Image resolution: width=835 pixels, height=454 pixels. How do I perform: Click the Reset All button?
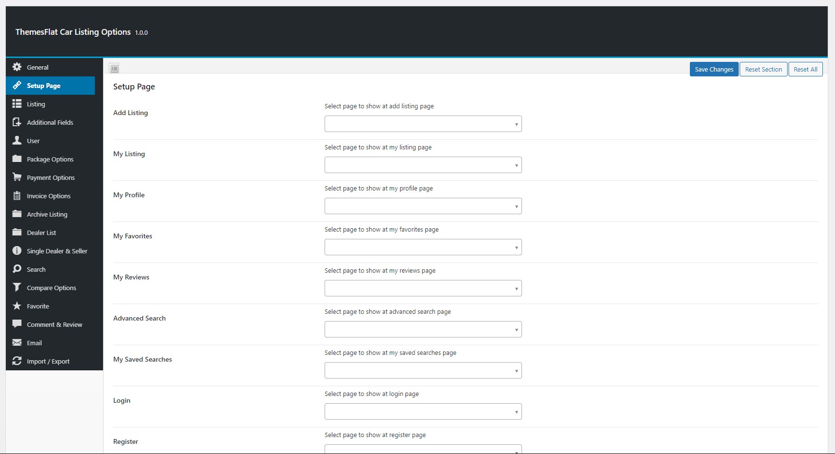(x=805, y=69)
